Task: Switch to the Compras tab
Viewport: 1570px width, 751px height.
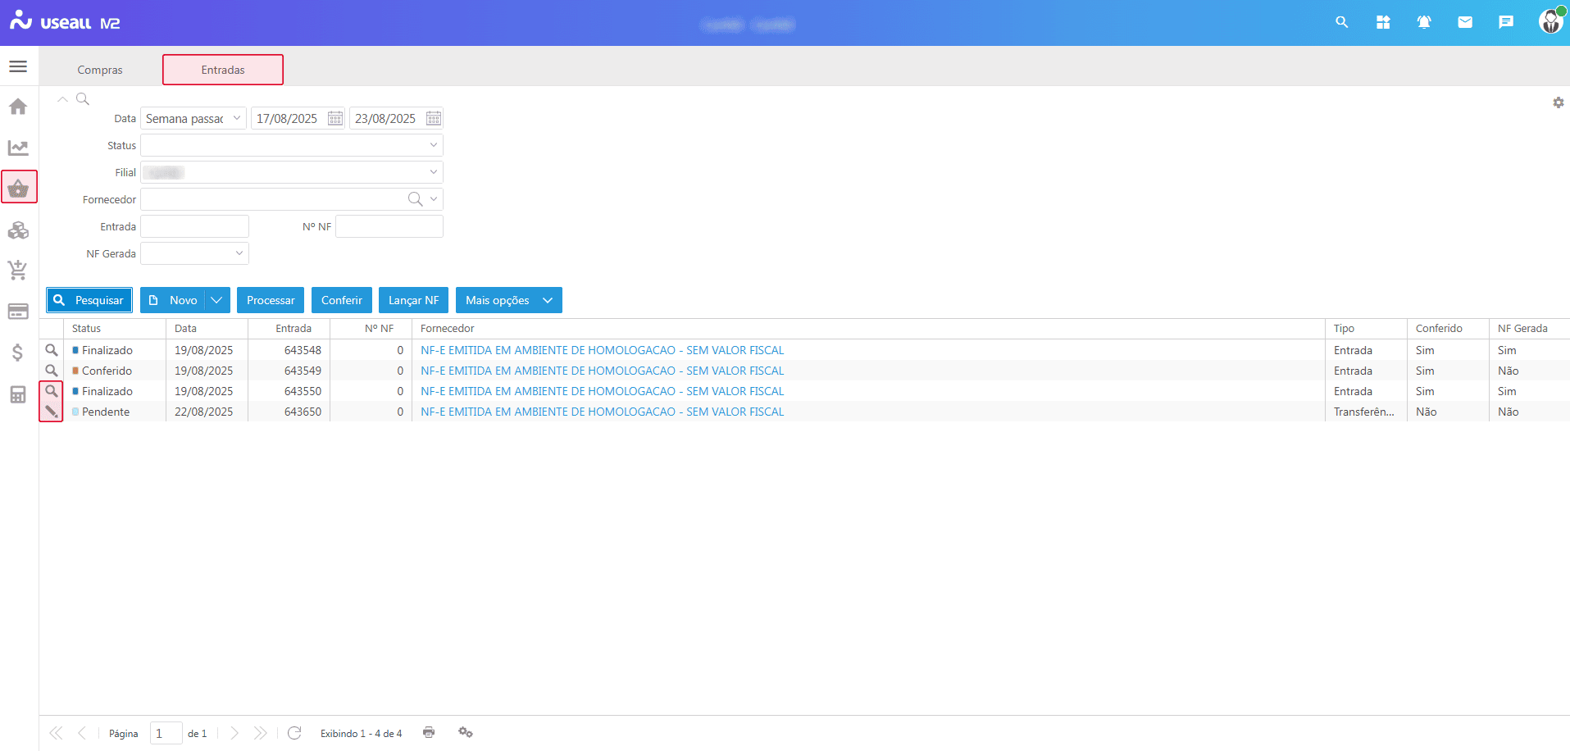Action: click(x=100, y=70)
